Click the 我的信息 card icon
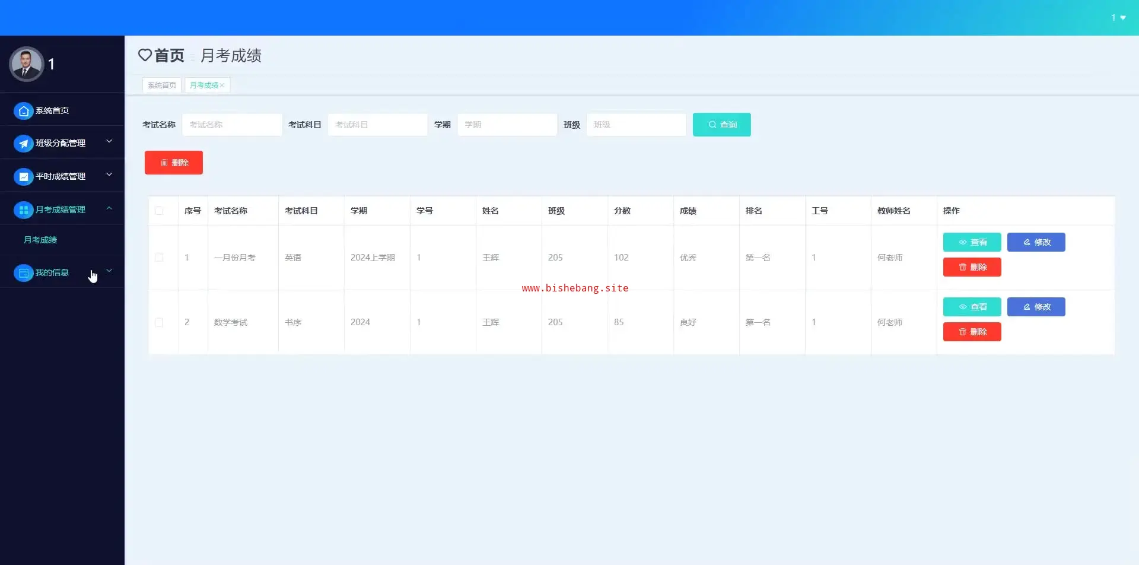The width and height of the screenshot is (1139, 565). click(x=23, y=273)
